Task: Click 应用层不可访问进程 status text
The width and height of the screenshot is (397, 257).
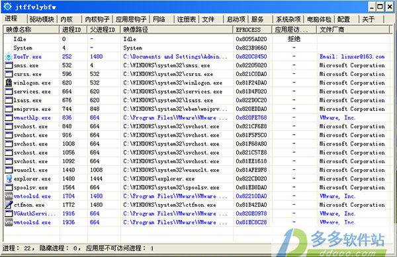Action: [120, 248]
